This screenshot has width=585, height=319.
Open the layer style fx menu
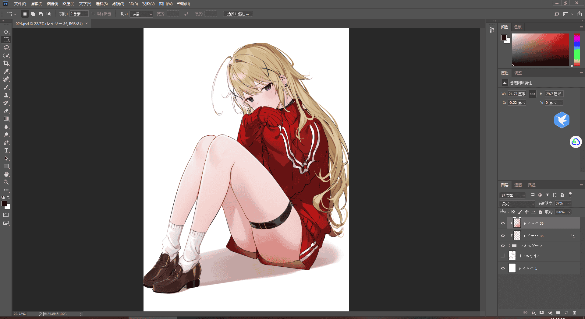(x=534, y=313)
